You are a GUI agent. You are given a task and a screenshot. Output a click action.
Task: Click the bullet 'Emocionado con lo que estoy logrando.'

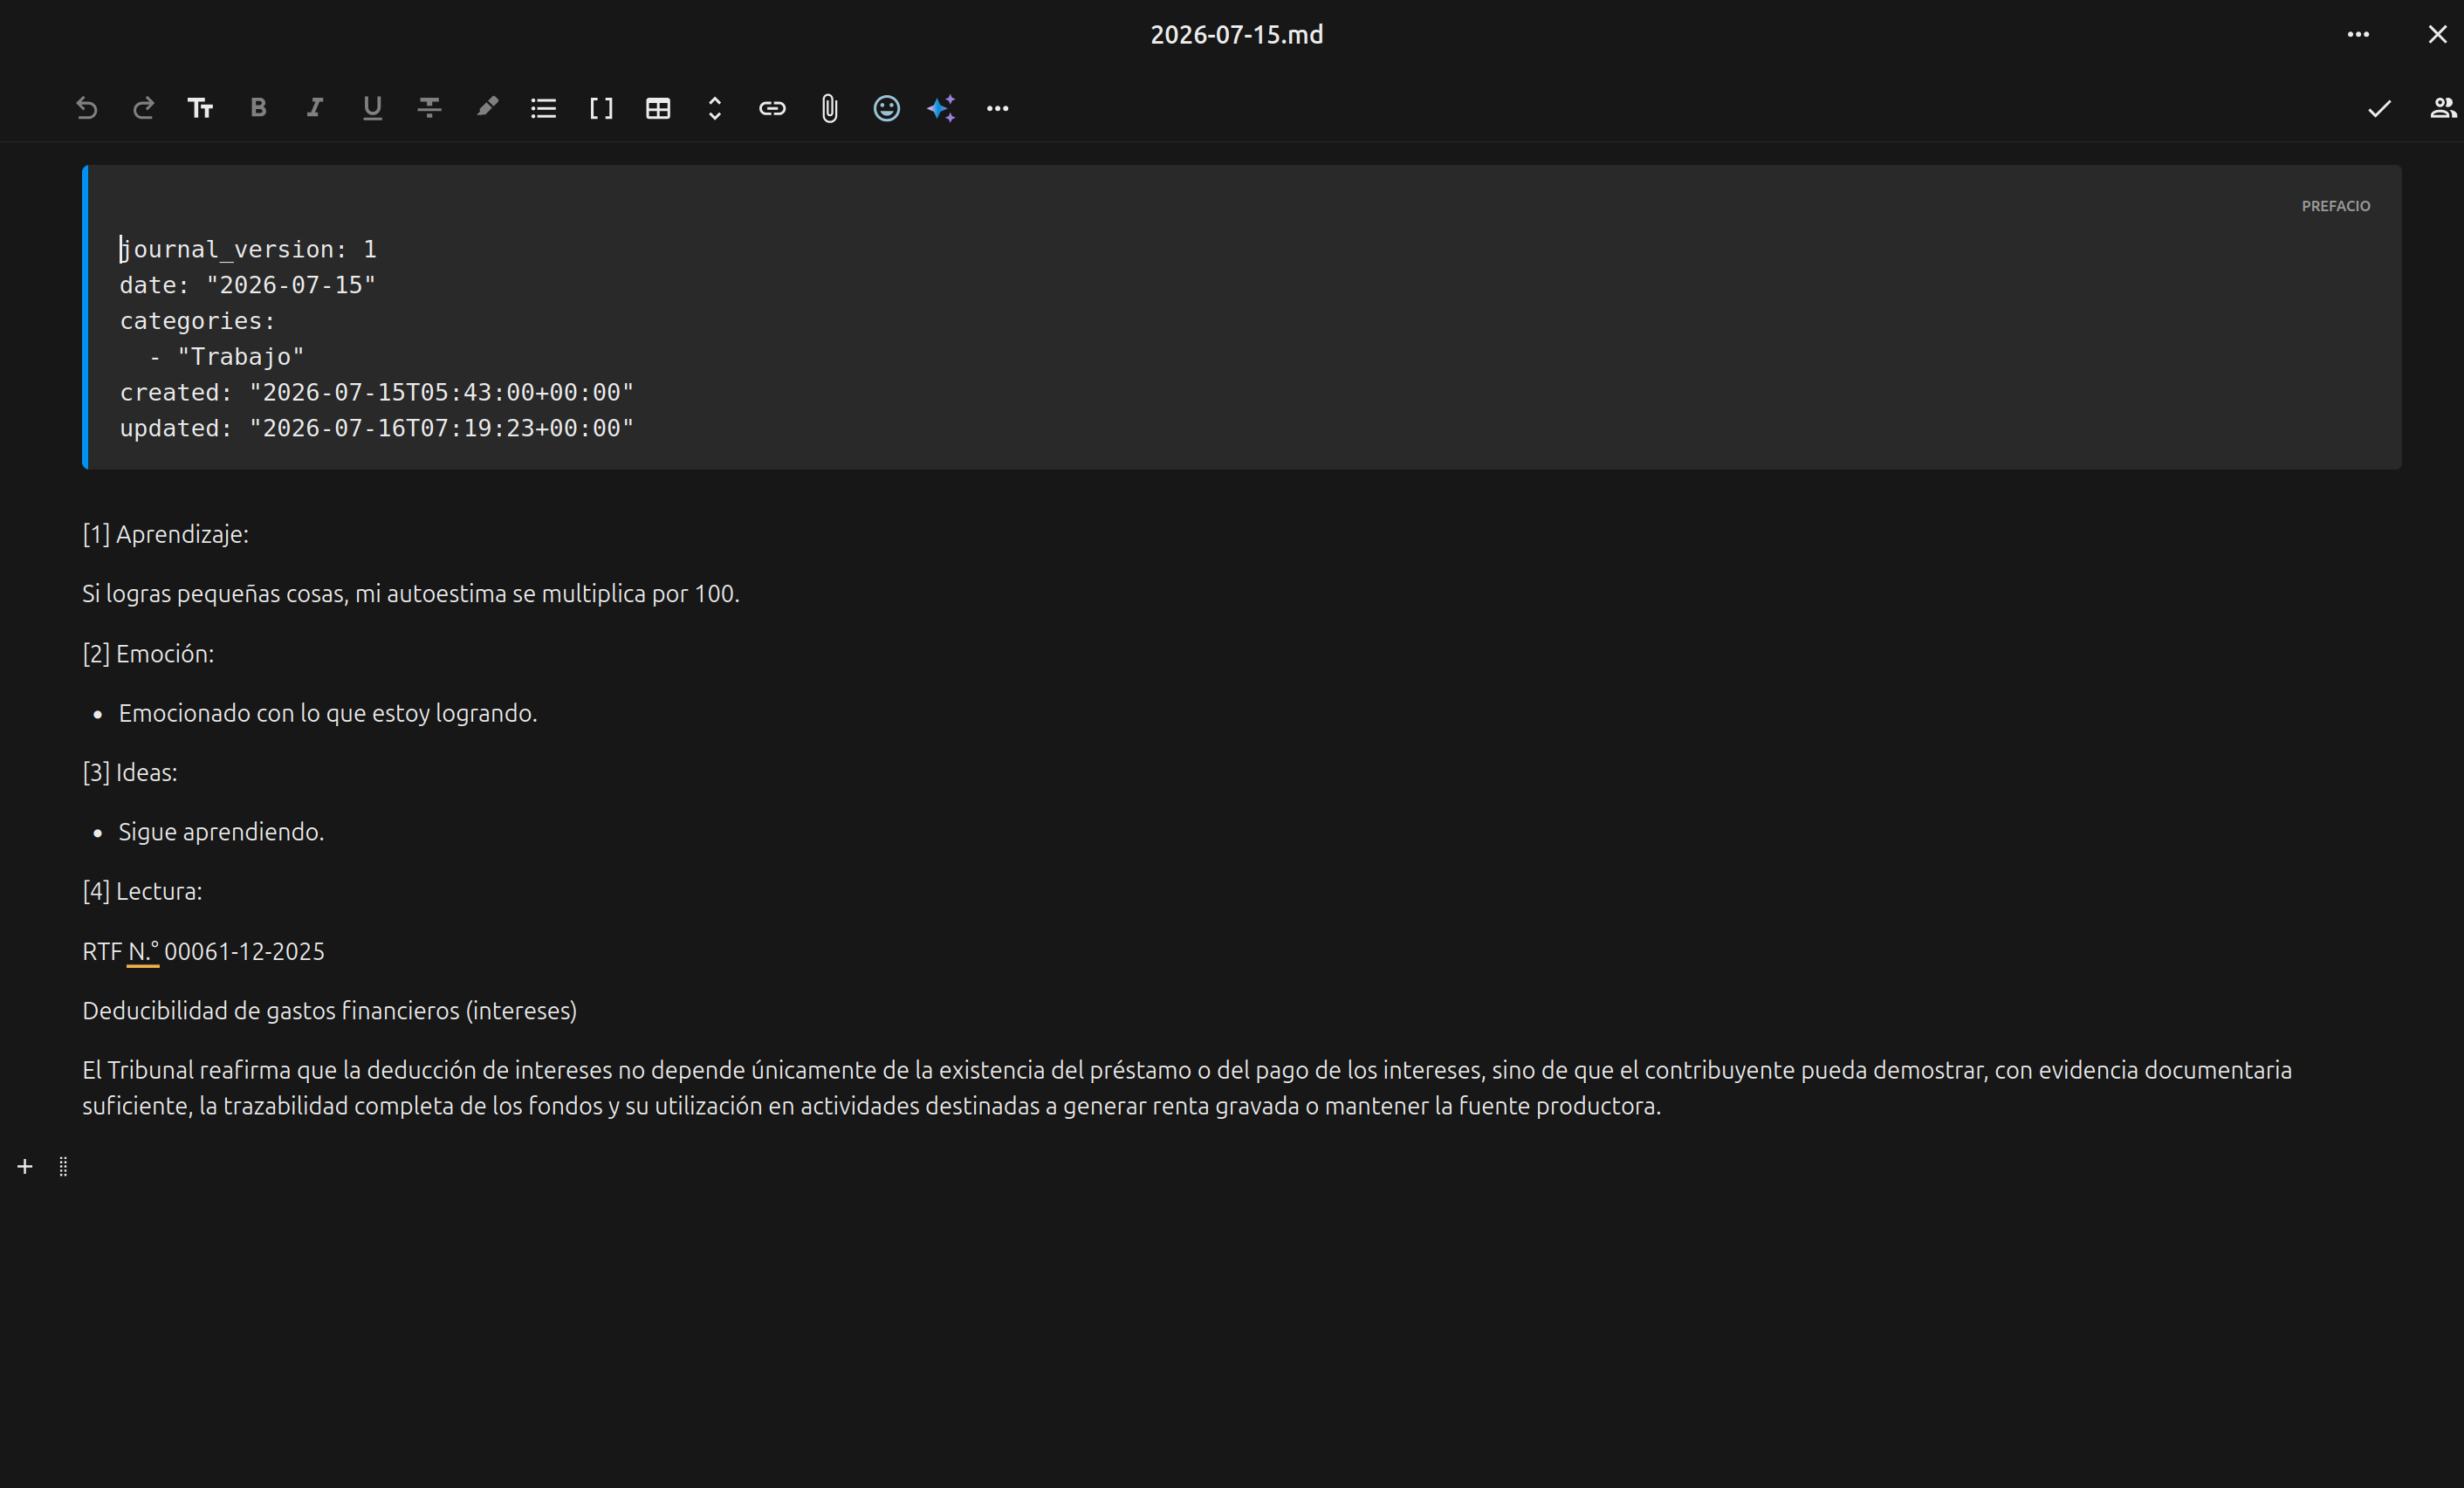click(328, 713)
